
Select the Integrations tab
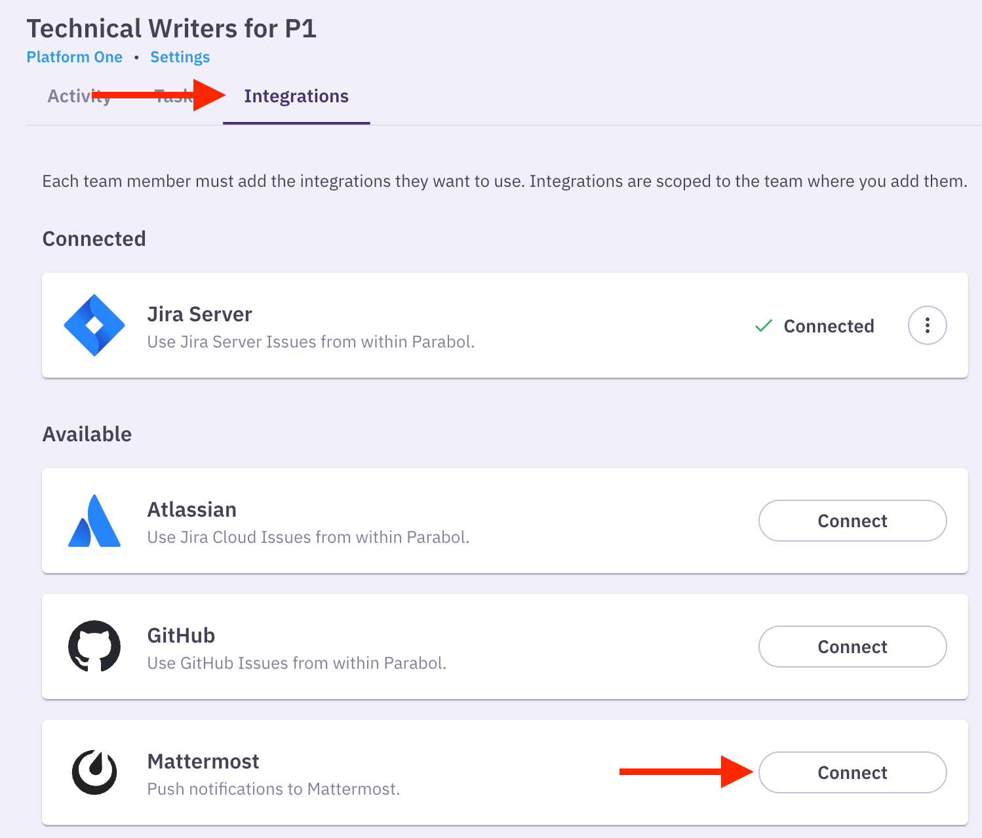coord(296,96)
